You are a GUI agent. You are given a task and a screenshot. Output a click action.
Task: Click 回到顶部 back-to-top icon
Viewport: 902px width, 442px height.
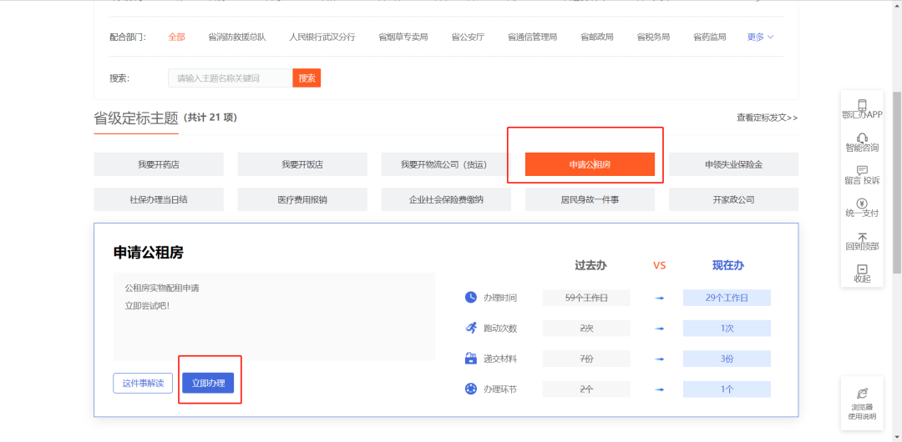[862, 237]
